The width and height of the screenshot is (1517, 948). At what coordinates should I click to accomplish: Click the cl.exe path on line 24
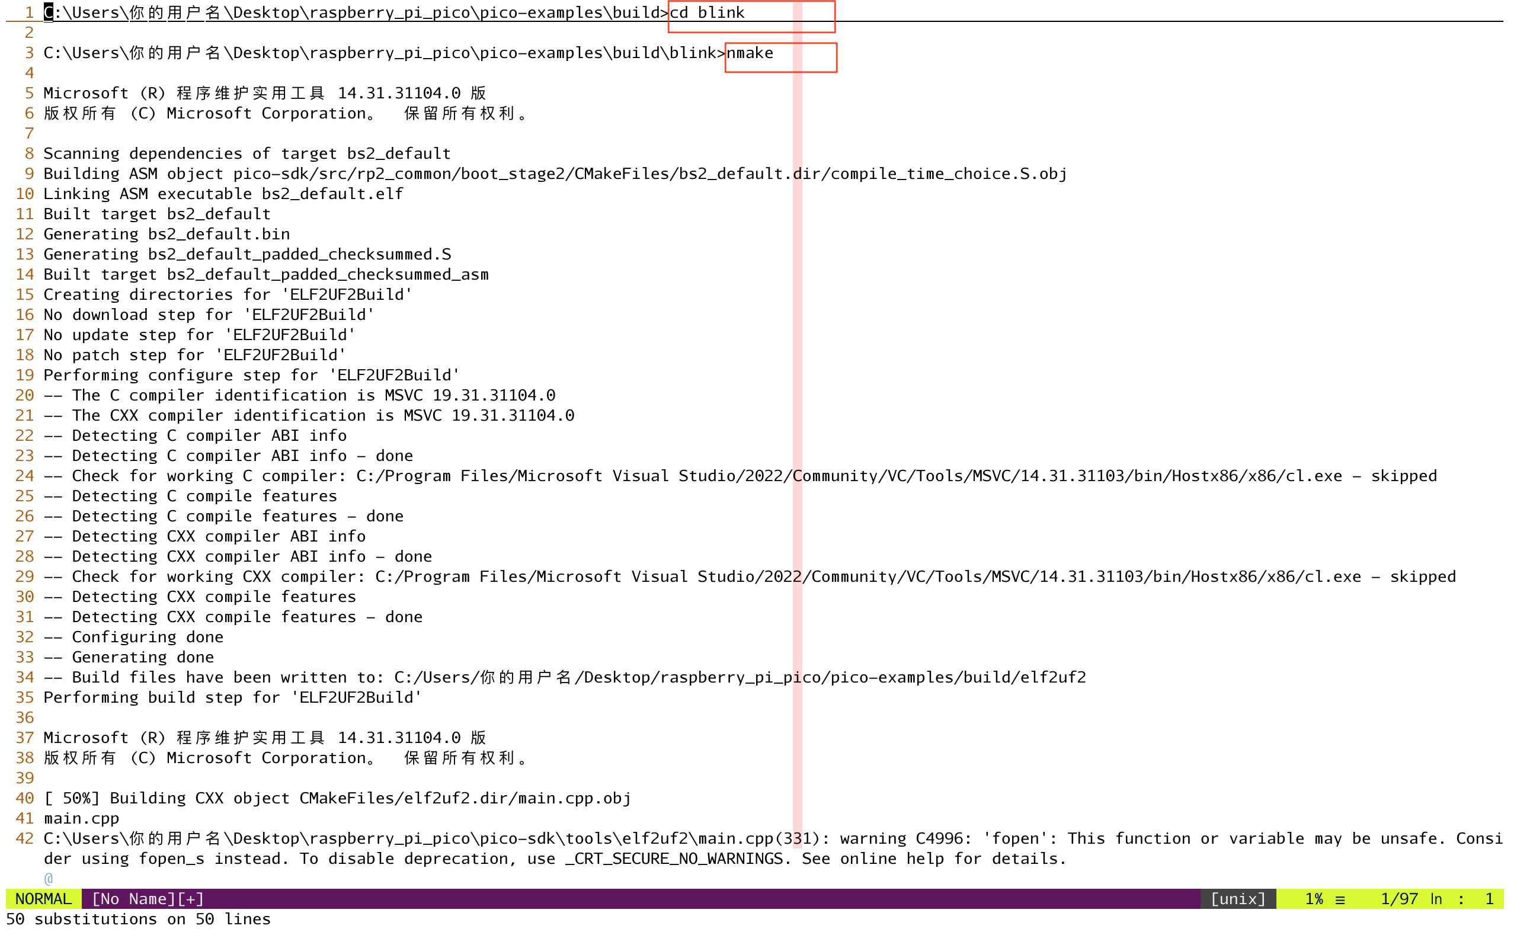coord(849,476)
